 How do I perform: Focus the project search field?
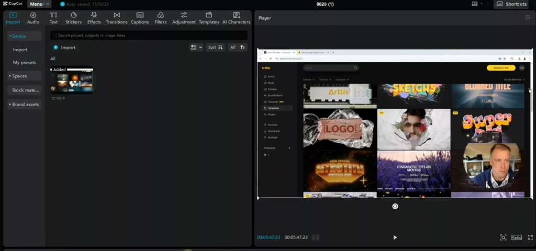(x=149, y=35)
